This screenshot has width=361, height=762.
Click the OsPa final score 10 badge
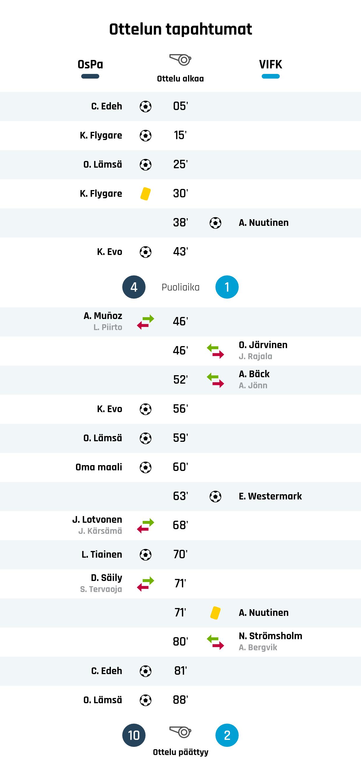134,735
